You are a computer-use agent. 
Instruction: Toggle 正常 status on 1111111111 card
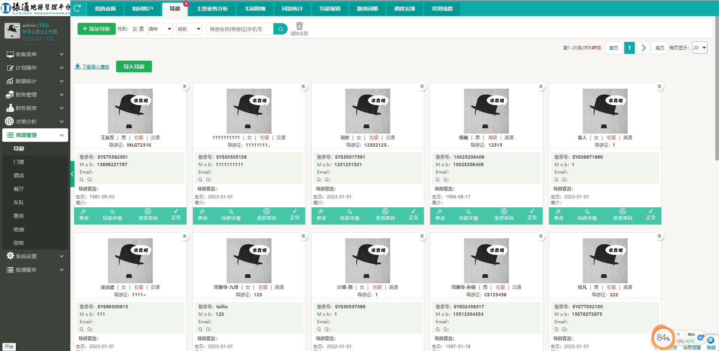[295, 215]
